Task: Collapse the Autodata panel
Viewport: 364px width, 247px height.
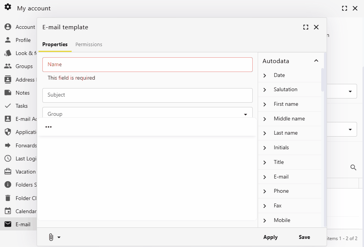Action: [316, 60]
